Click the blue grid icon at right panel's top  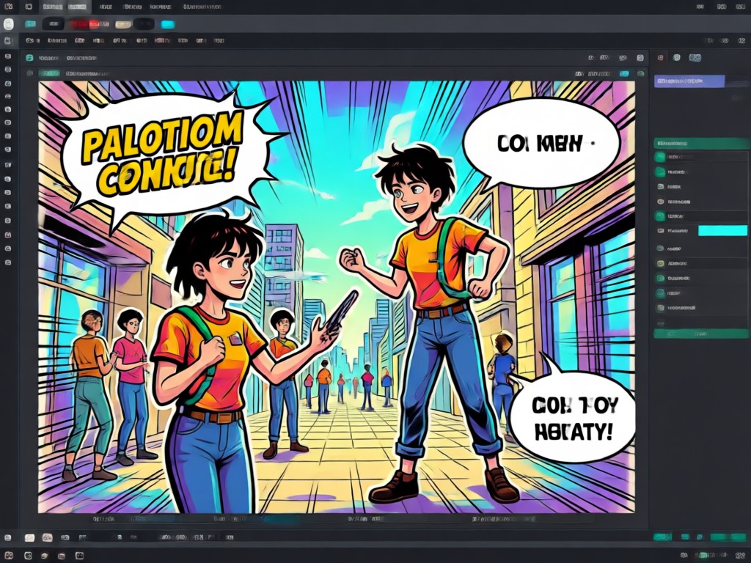pyautogui.click(x=695, y=57)
